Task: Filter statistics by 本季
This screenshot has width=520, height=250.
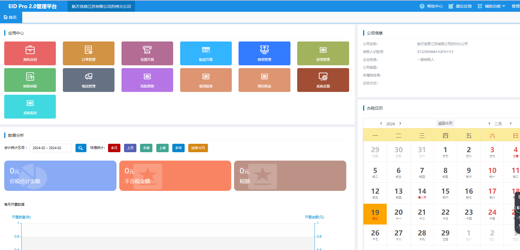Action: [x=146, y=148]
